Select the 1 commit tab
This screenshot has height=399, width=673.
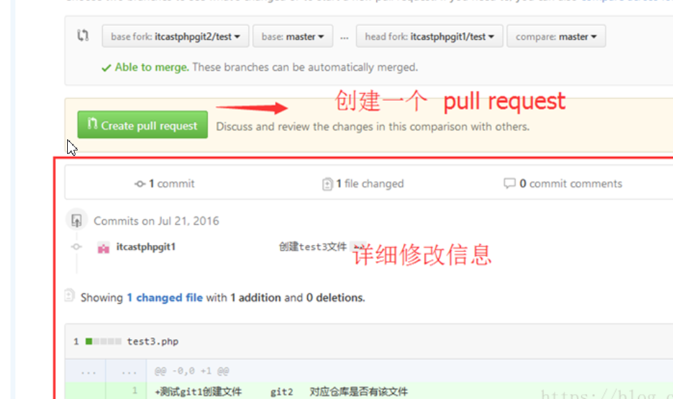[x=164, y=184]
